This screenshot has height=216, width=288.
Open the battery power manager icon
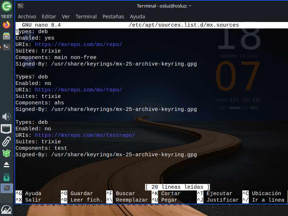pos(6,177)
